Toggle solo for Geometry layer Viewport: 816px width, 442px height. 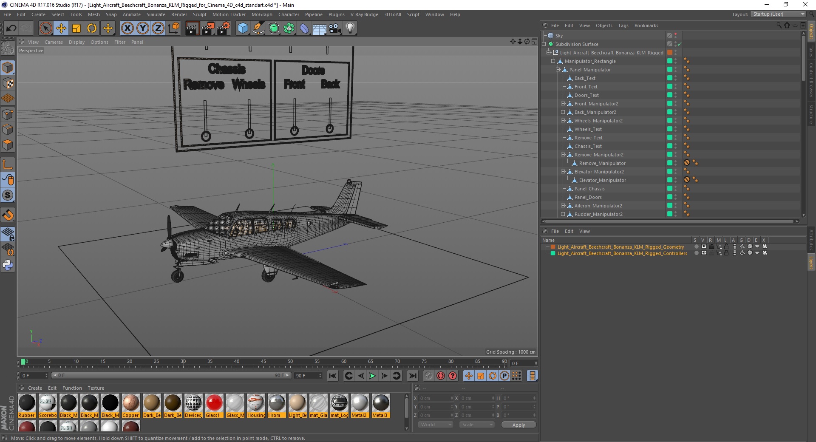pyautogui.click(x=696, y=246)
